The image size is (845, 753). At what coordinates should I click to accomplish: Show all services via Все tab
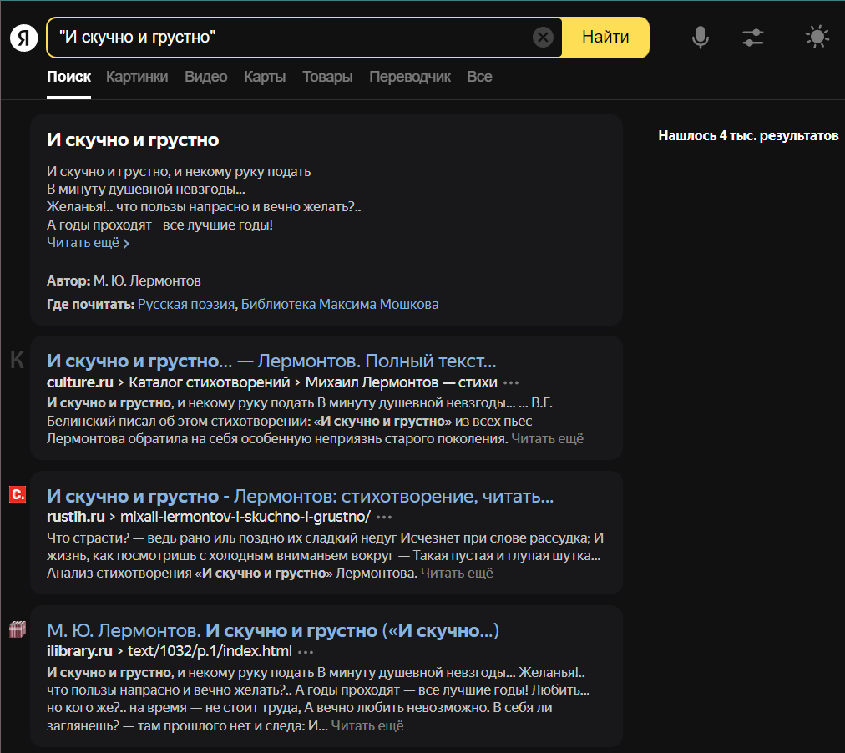(x=479, y=77)
